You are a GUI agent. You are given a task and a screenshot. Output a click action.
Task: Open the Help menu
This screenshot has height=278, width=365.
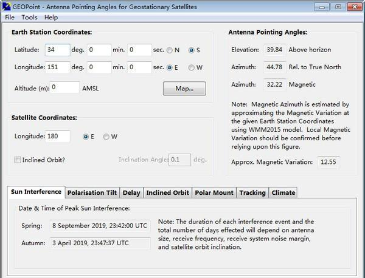(51, 18)
